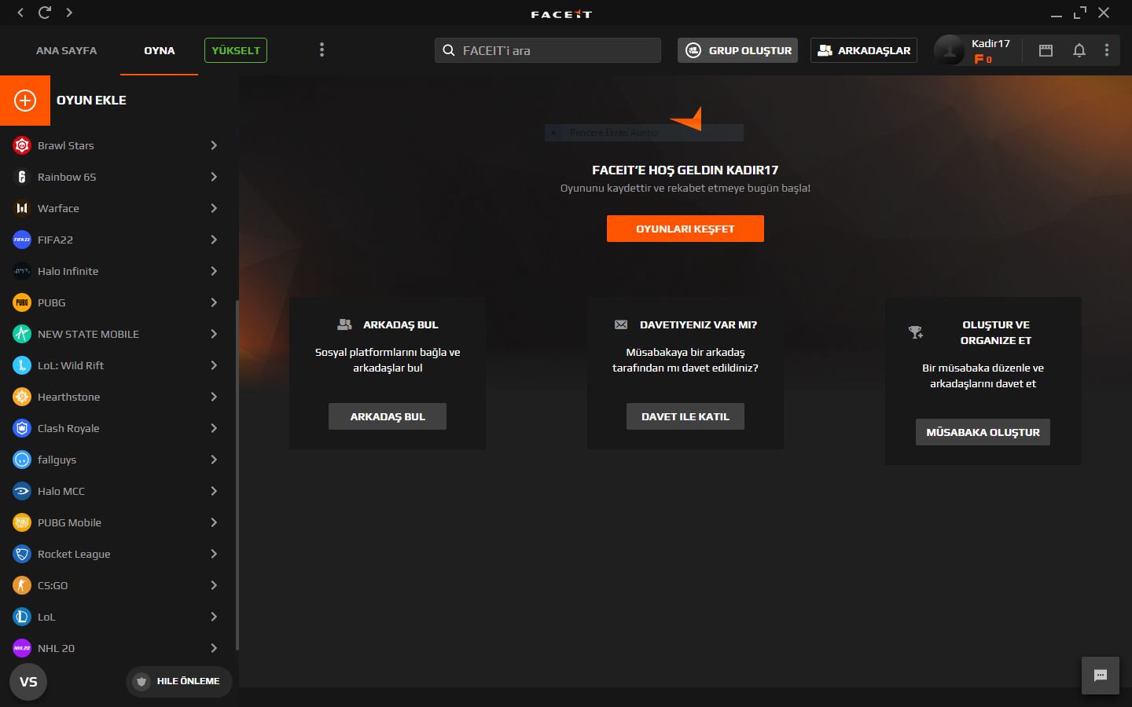Expand the Clash Royale chevron
This screenshot has height=707, width=1132.
(214, 428)
